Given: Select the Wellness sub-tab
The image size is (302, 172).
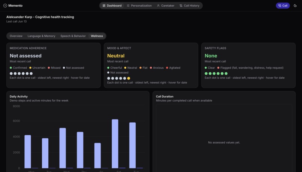Looking at the screenshot, I should 97,36.
